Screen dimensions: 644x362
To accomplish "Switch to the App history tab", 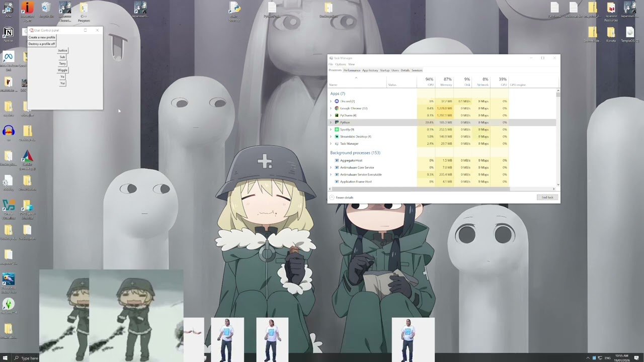I will 370,70.
